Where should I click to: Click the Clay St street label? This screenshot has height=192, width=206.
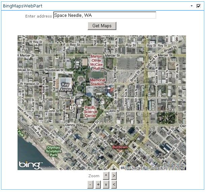[92, 141]
